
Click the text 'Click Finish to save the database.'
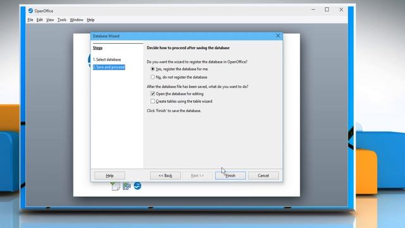click(x=174, y=111)
